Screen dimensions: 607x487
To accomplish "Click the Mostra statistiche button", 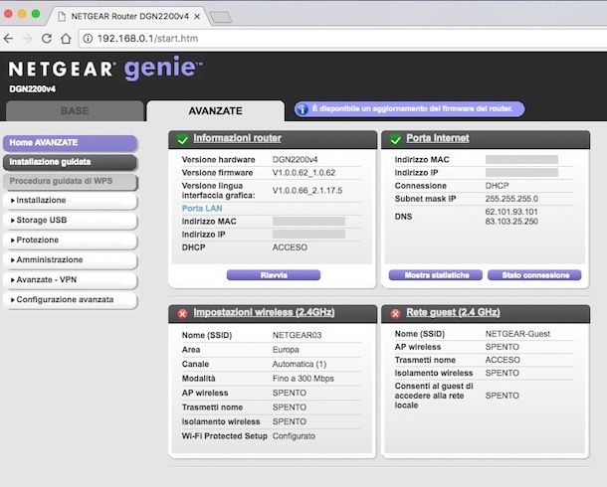I will (436, 275).
